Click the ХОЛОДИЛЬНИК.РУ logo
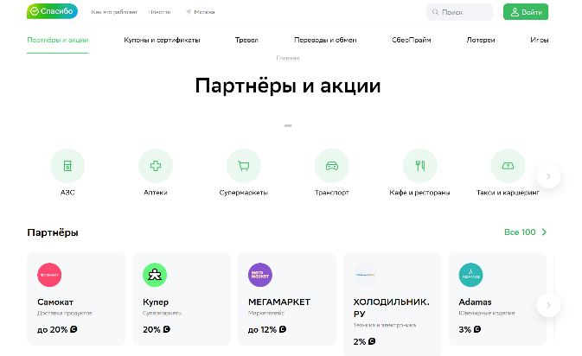This screenshot has width=582, height=356. [366, 275]
